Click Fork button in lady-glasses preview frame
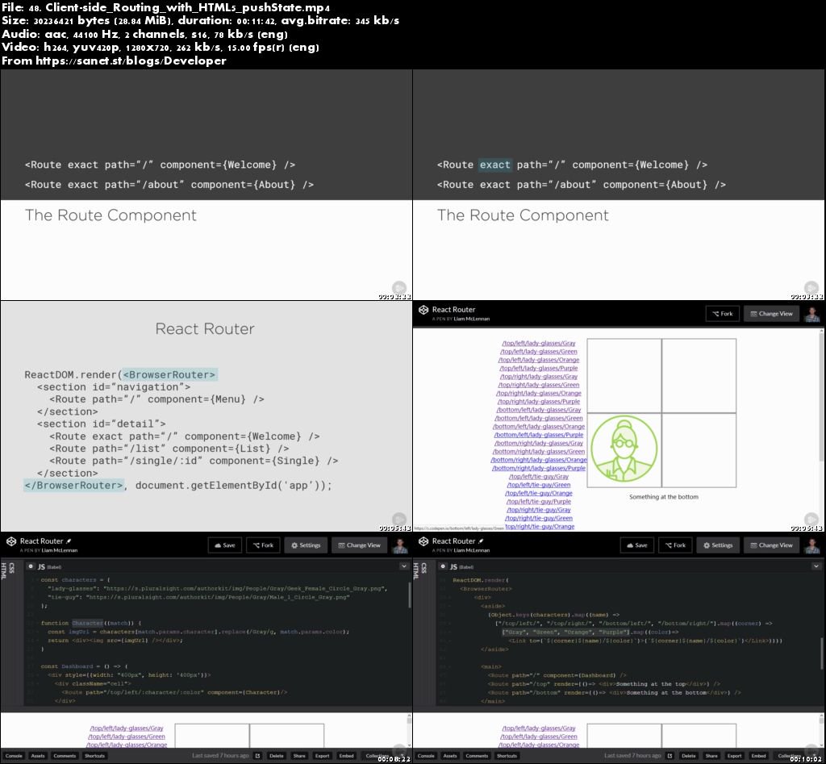826x764 pixels. point(723,314)
